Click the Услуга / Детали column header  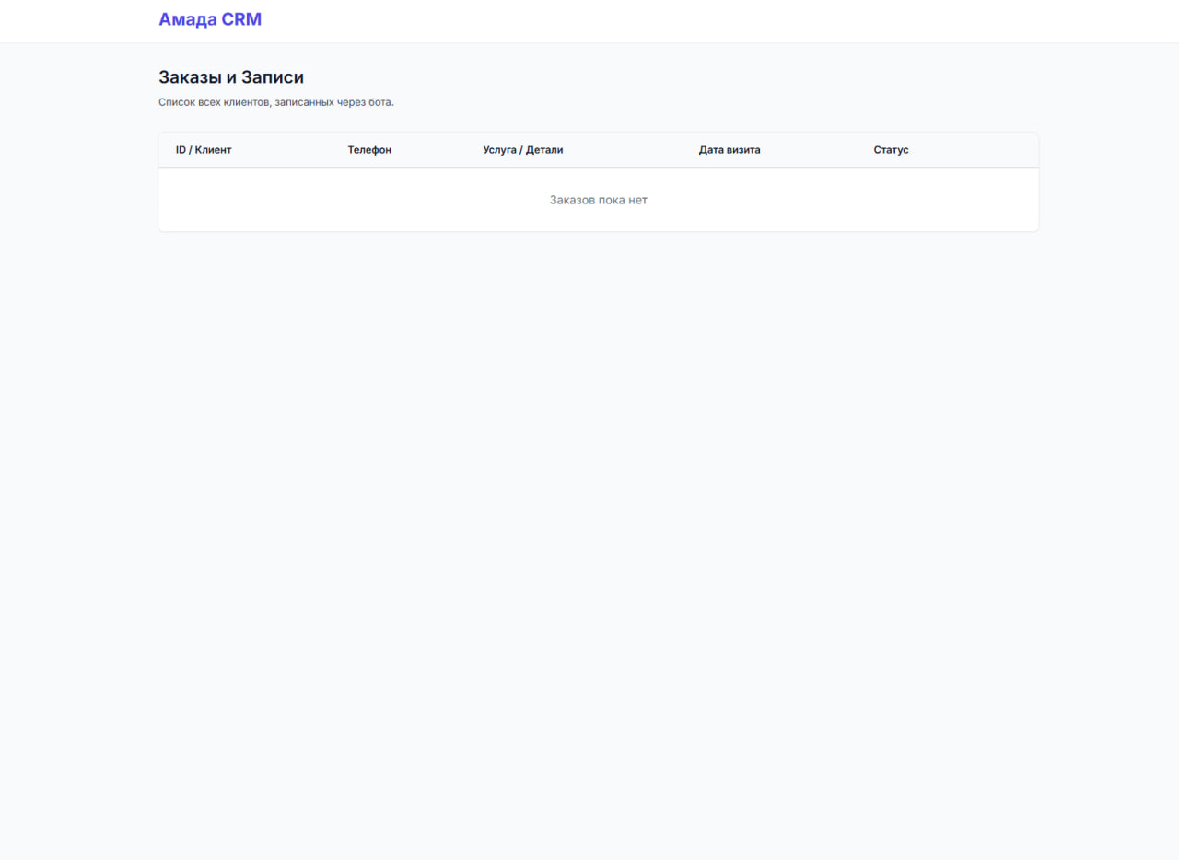point(523,150)
